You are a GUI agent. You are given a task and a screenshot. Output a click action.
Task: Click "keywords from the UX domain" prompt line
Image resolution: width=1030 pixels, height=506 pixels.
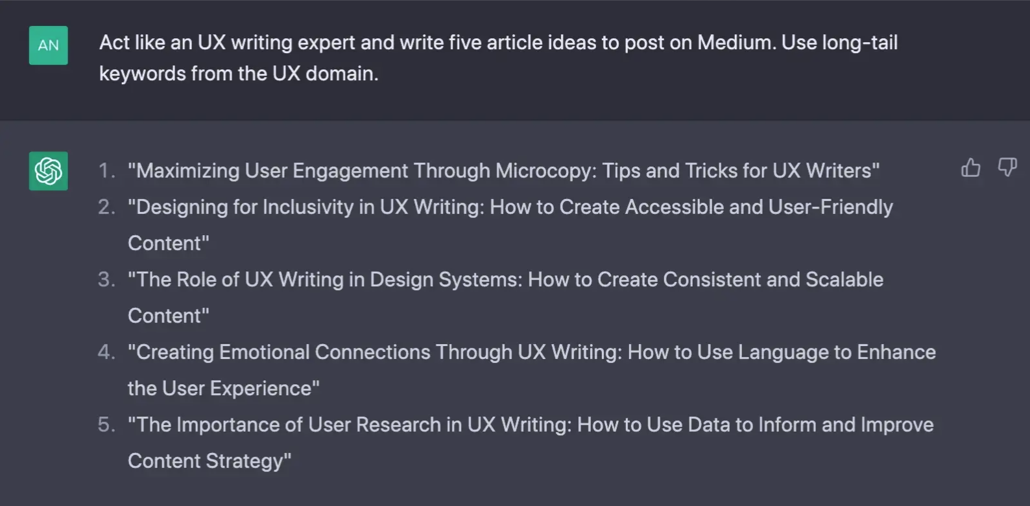coord(238,74)
